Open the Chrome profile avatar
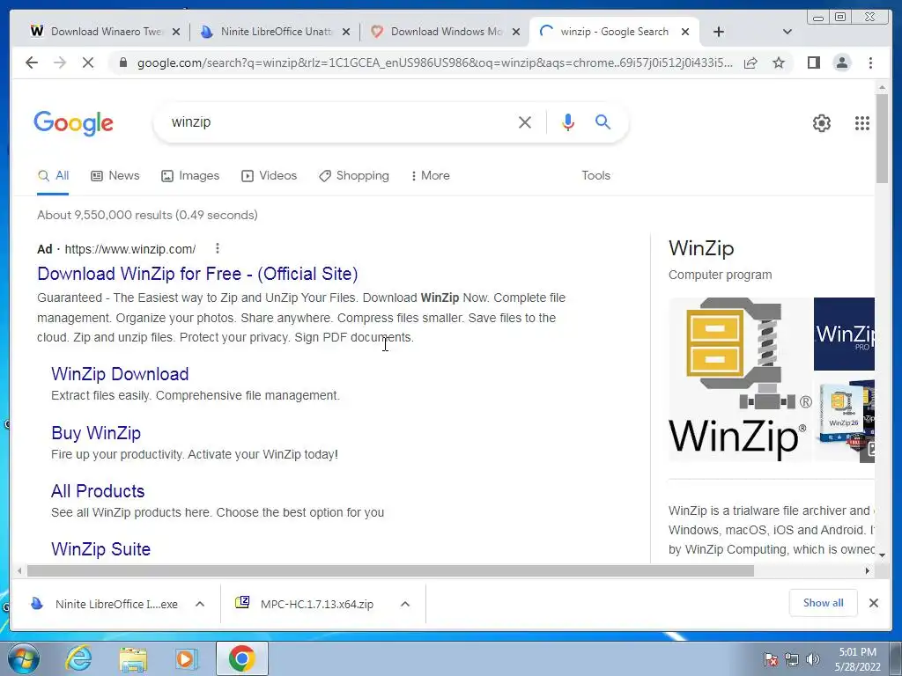The width and height of the screenshot is (902, 676). (841, 62)
